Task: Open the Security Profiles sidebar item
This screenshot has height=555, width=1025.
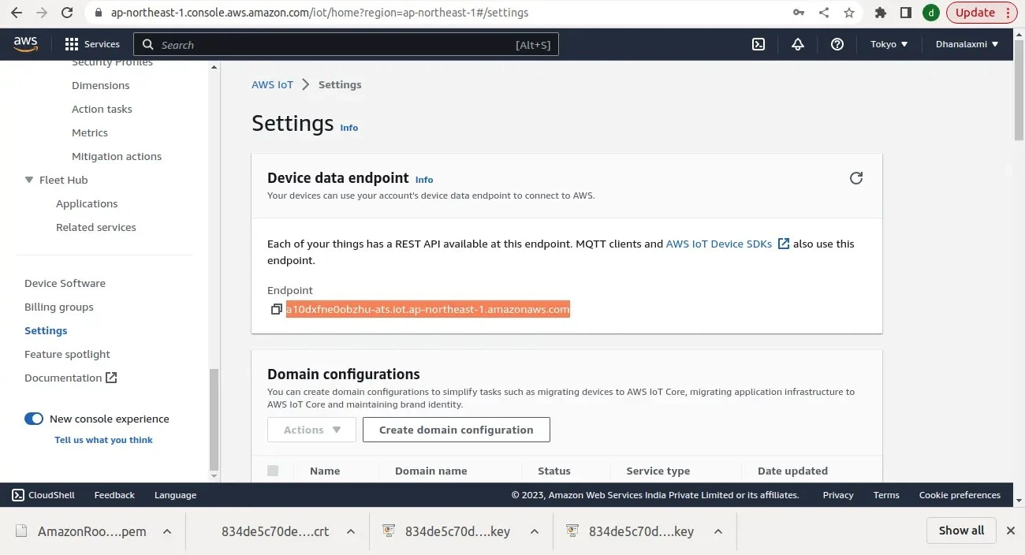Action: 112,62
